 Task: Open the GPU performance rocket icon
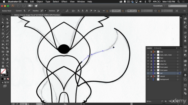point(36,6)
